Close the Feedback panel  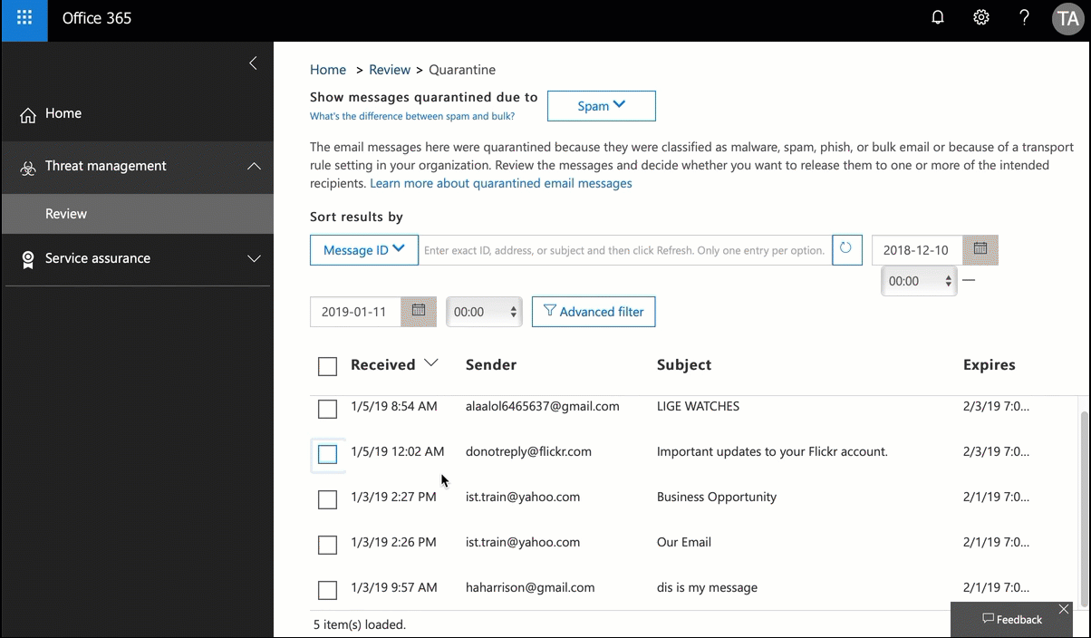(1064, 609)
